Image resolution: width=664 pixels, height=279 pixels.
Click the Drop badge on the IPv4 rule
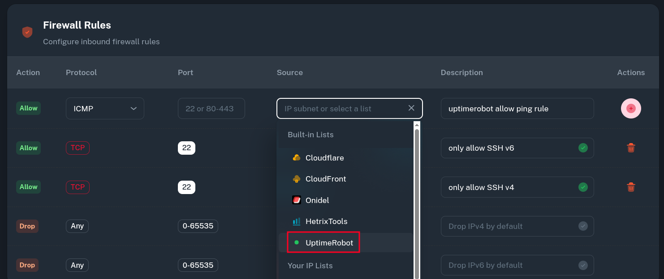27,226
